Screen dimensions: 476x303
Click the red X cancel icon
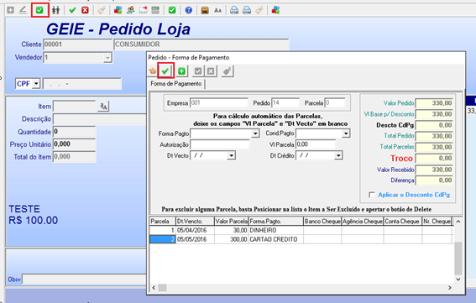pyautogui.click(x=85, y=10)
